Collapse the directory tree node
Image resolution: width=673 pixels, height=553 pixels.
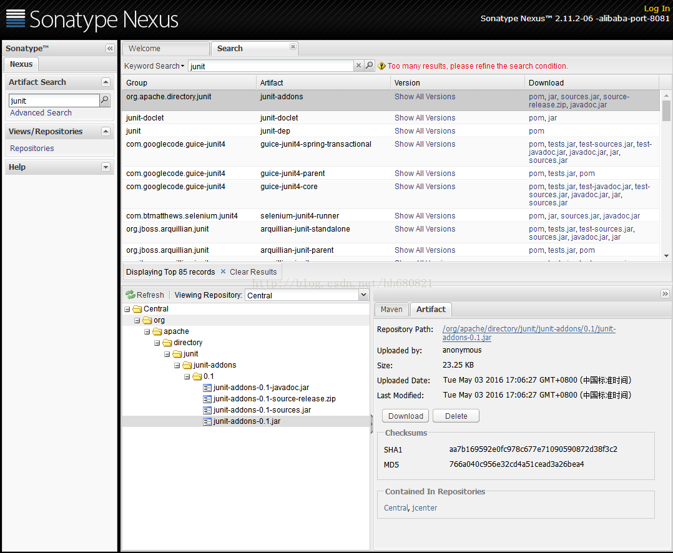[157, 343]
